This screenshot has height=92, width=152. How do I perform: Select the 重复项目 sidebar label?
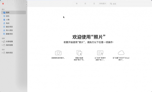[x=9, y=34]
